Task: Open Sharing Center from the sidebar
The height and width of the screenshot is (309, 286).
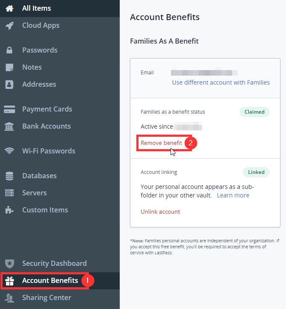Action: coord(47,297)
